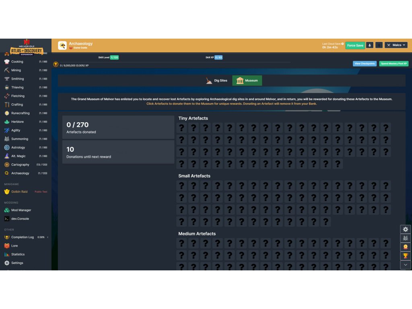Collapse the right panel with chevron down
This screenshot has height=309, width=412.
[x=405, y=265]
